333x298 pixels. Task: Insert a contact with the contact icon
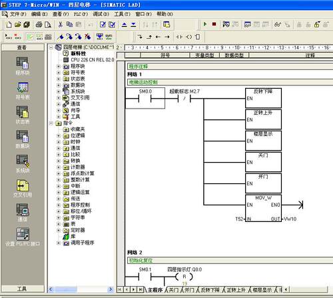(x=179, y=37)
